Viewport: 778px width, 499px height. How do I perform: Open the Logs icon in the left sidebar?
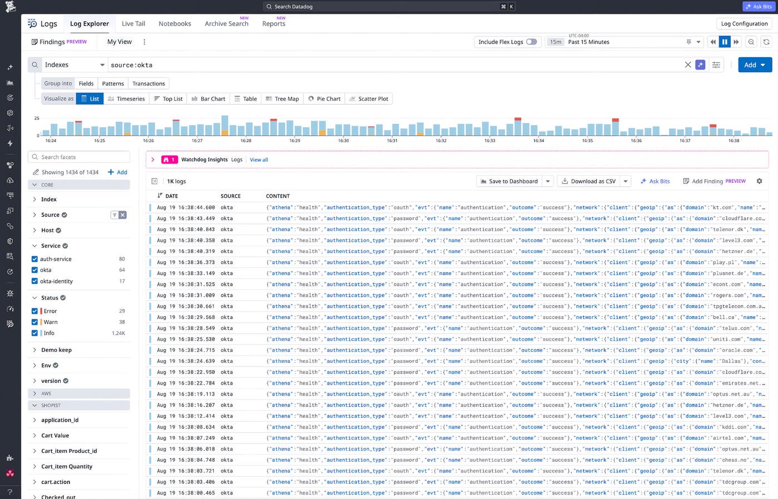coord(10,323)
